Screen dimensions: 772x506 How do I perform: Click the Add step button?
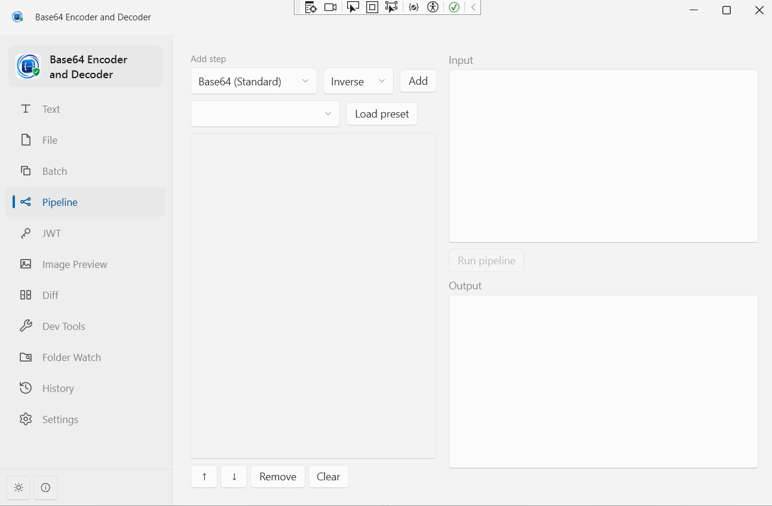(x=418, y=81)
